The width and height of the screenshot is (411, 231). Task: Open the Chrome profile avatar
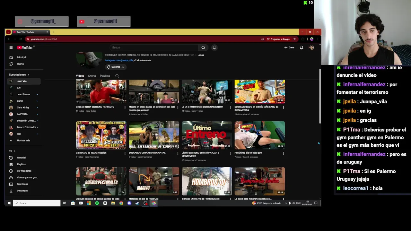coord(311,39)
